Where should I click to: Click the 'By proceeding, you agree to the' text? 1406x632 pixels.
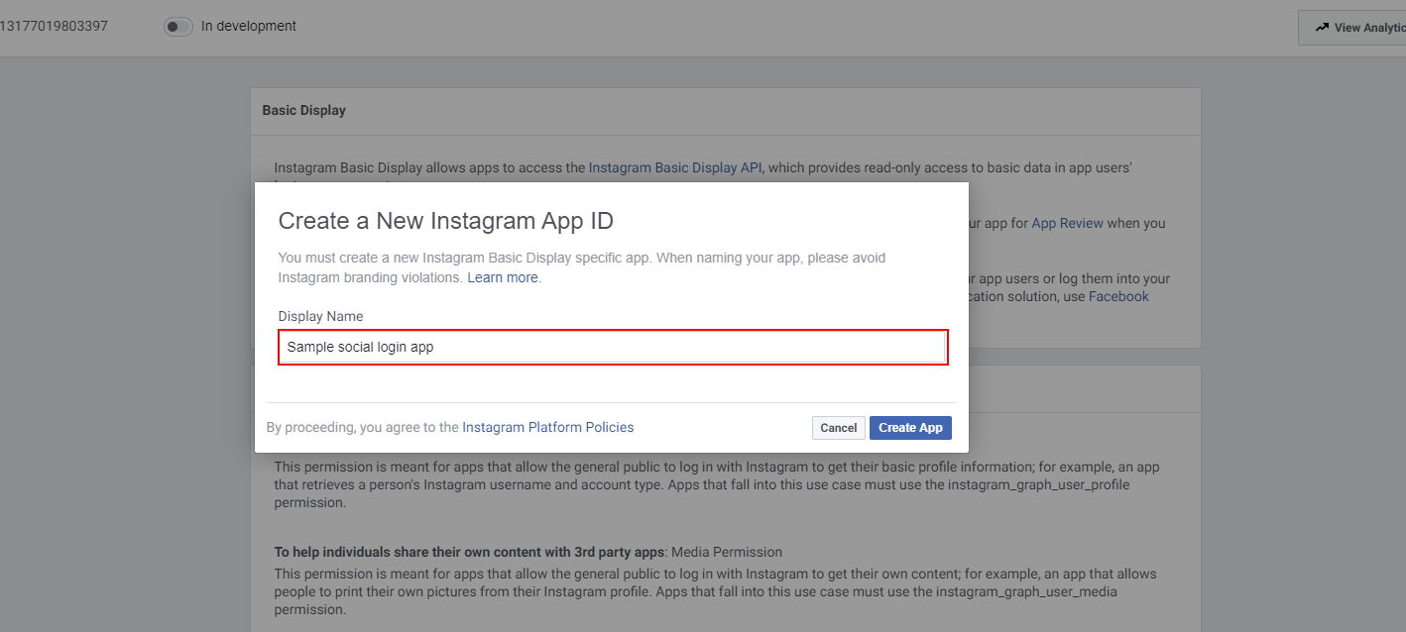pyautogui.click(x=362, y=428)
